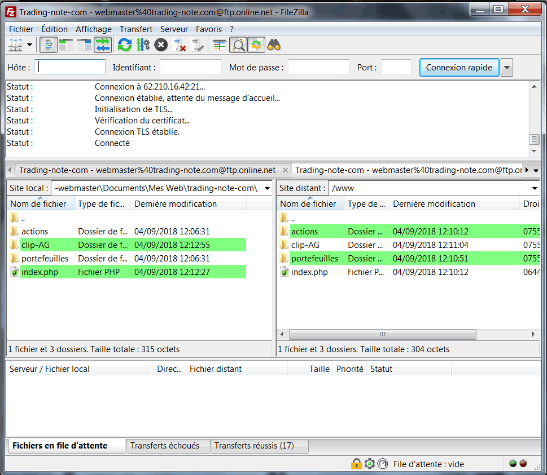
Task: Toggle the message log display
Action: coord(49,45)
